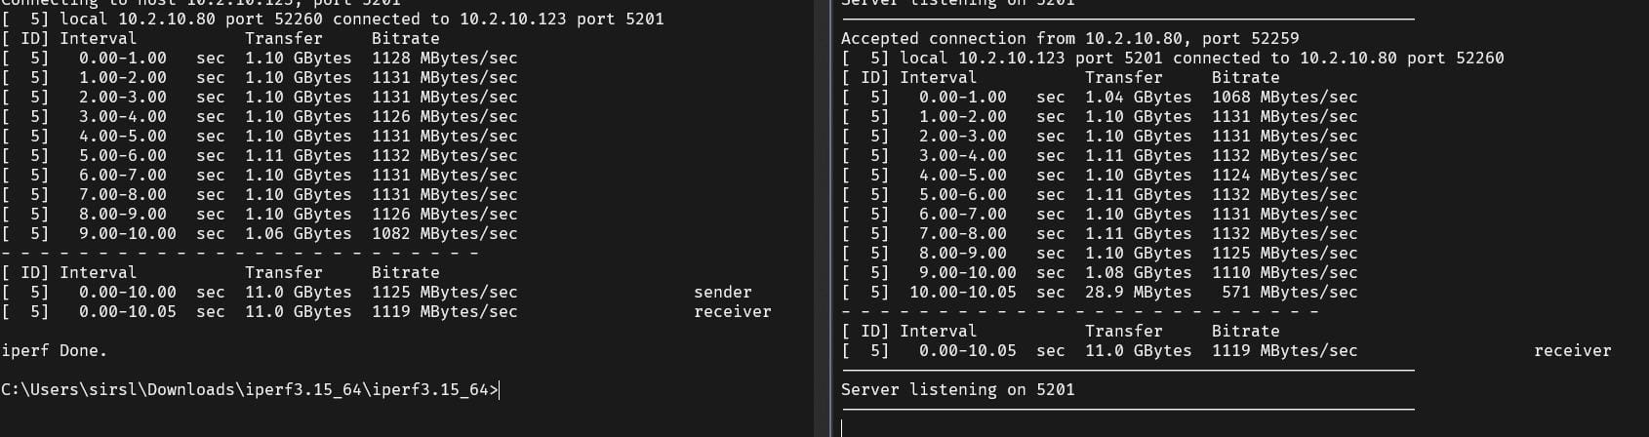Click the 1110 MBytes/sec bitrate value

pos(1284,273)
